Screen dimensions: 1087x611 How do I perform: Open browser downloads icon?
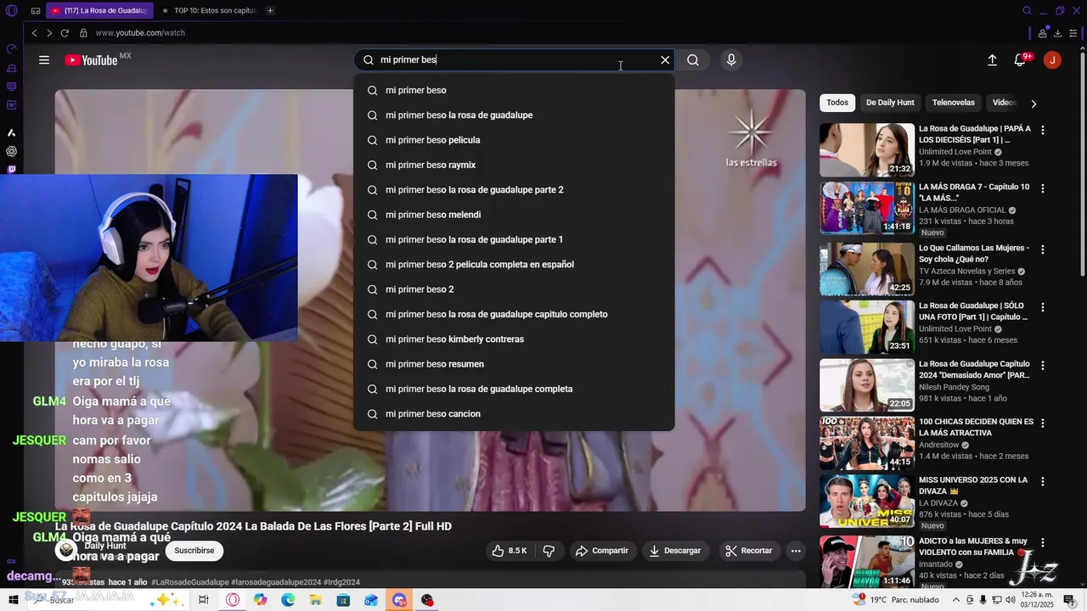(x=1057, y=33)
